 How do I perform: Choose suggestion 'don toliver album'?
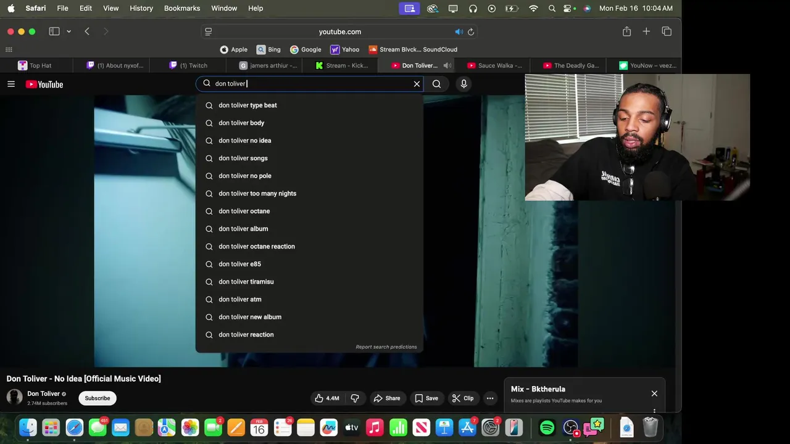(x=309, y=229)
